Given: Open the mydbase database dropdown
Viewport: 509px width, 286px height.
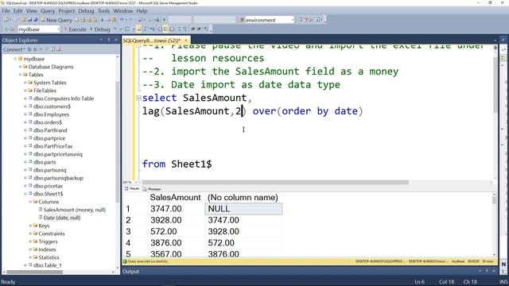Looking at the screenshot, I should [39, 29].
